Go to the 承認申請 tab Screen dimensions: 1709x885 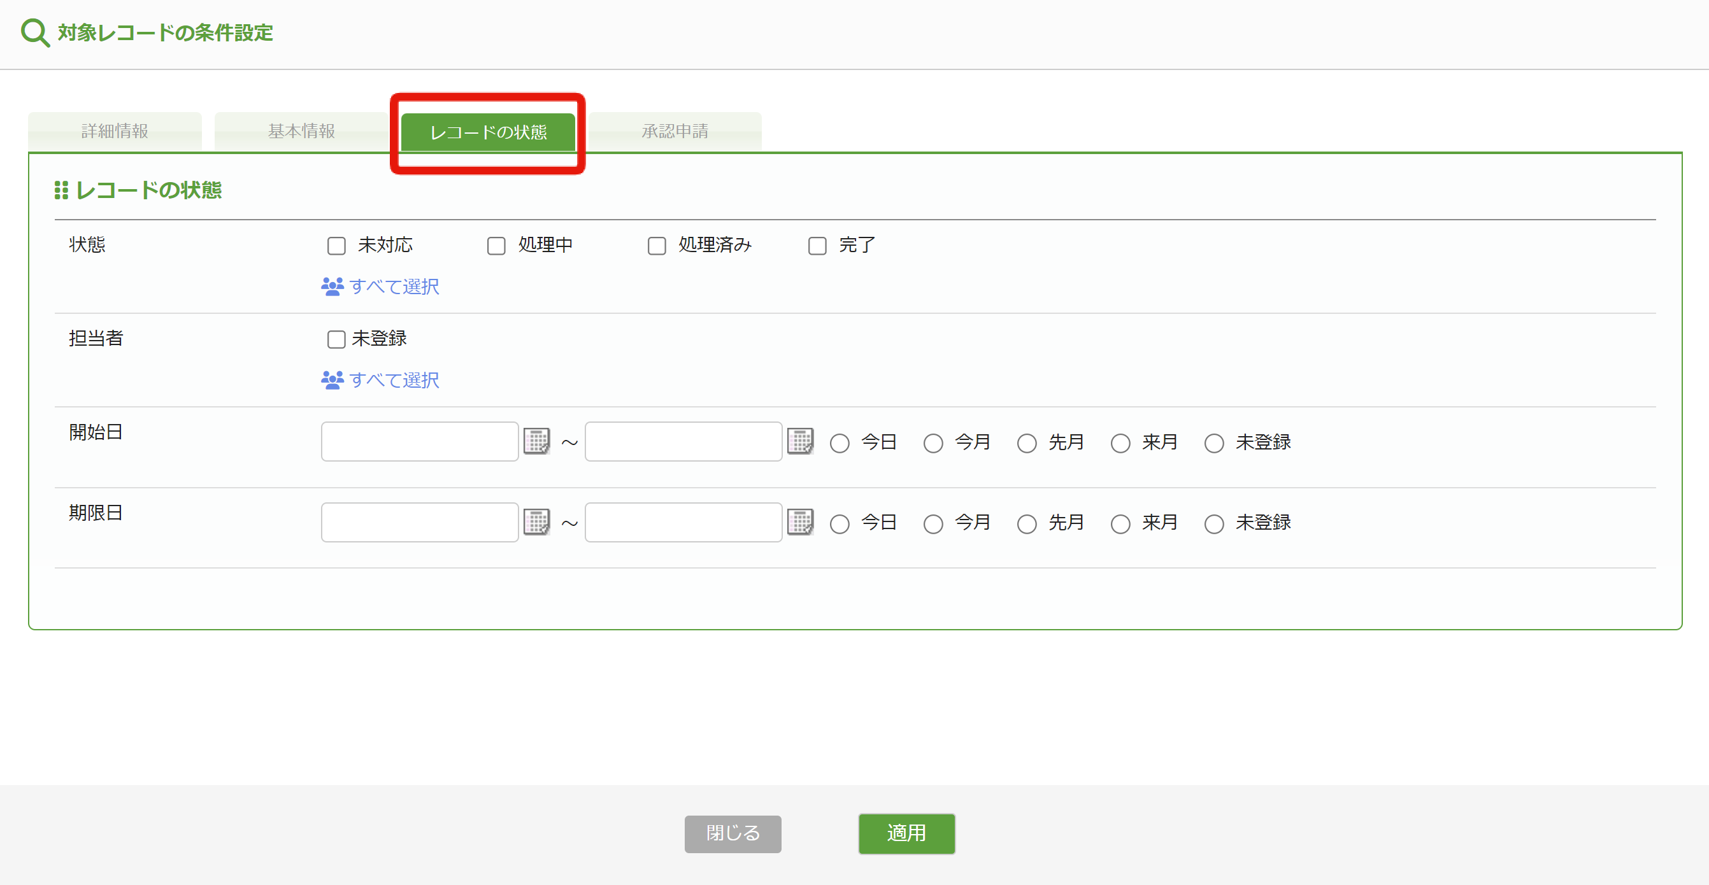[675, 131]
